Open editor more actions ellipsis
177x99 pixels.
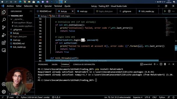[173, 11]
